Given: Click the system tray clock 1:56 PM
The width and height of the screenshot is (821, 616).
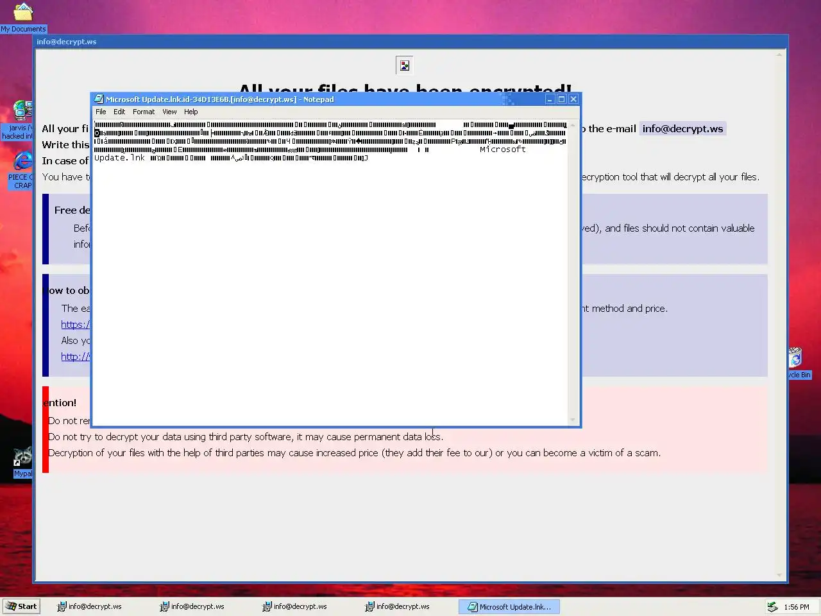Looking at the screenshot, I should (797, 607).
